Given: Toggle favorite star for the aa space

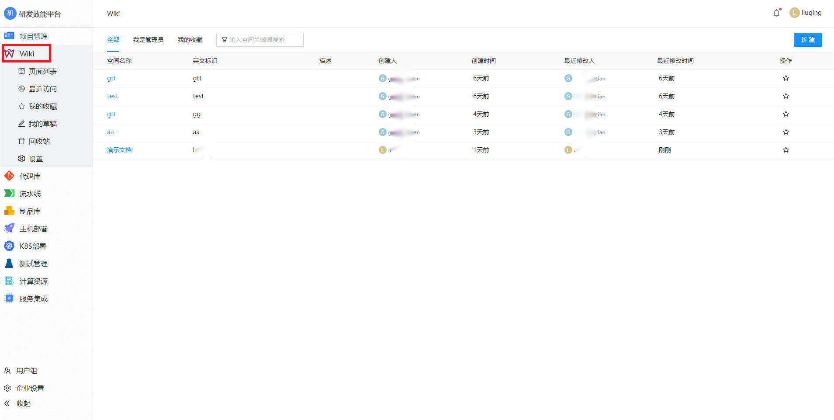Looking at the screenshot, I should click(786, 132).
